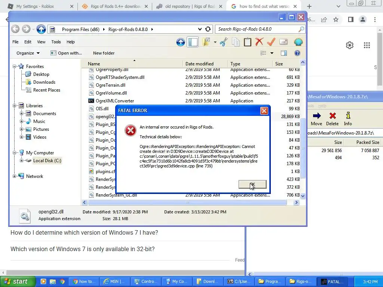Expand the Videos library node

pyautogui.click(x=21, y=137)
